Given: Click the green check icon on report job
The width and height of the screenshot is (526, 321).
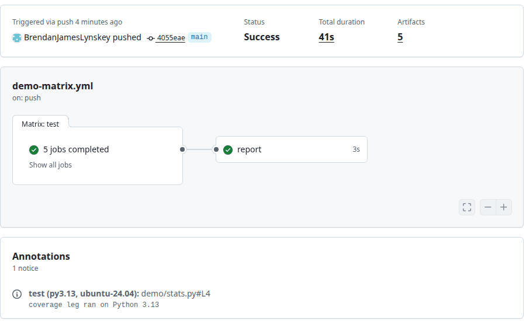Looking at the screenshot, I should click(x=228, y=150).
